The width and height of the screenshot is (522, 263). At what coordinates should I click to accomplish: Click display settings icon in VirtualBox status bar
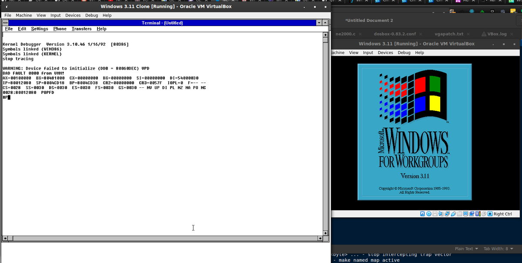click(x=465, y=214)
